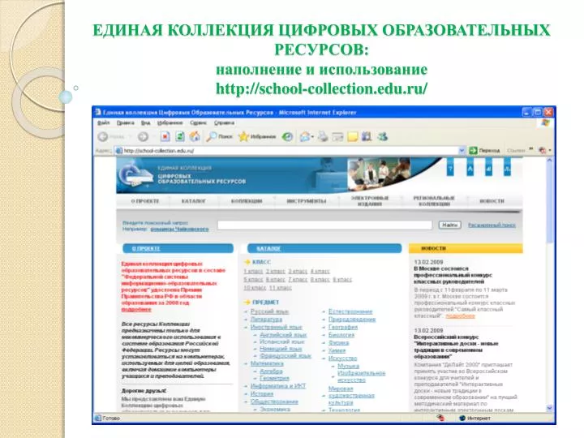Click the Print toolbar icon
The width and height of the screenshot is (584, 438).
tap(323, 137)
